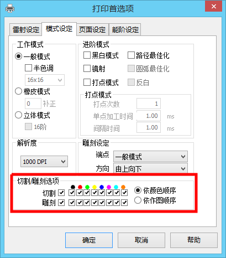Open the 方向 由上向下 dropdown
Screen dimensions: 226x258
pos(150,168)
